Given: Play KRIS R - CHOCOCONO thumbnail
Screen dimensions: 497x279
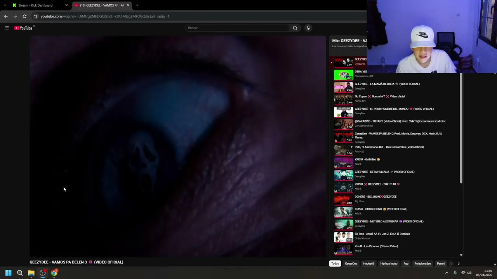Looking at the screenshot, I should click(344, 212).
